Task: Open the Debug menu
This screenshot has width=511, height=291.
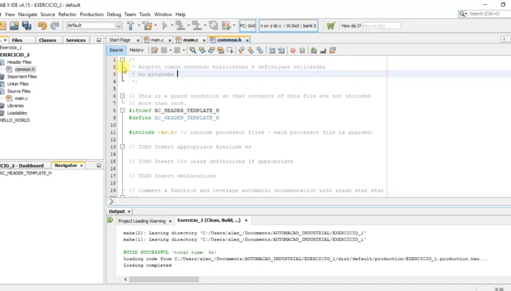Action: (113, 14)
